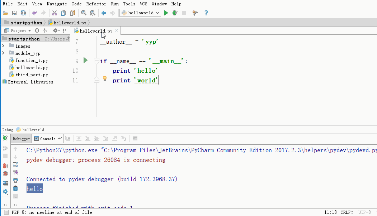Click the Cut scissors icon in the toolbar
The image size is (377, 216).
tap(55, 13)
